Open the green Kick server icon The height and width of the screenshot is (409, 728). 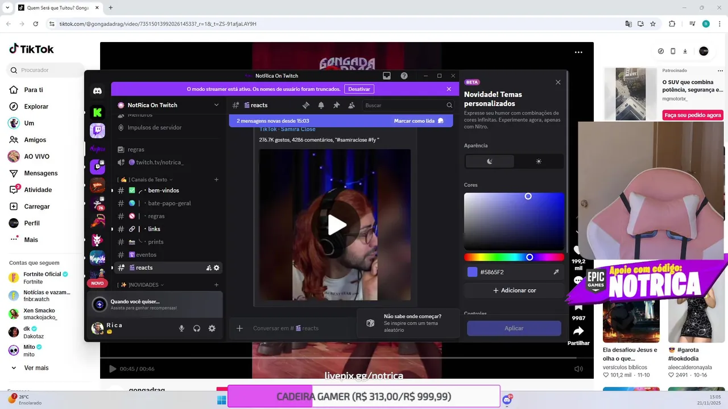(x=97, y=112)
